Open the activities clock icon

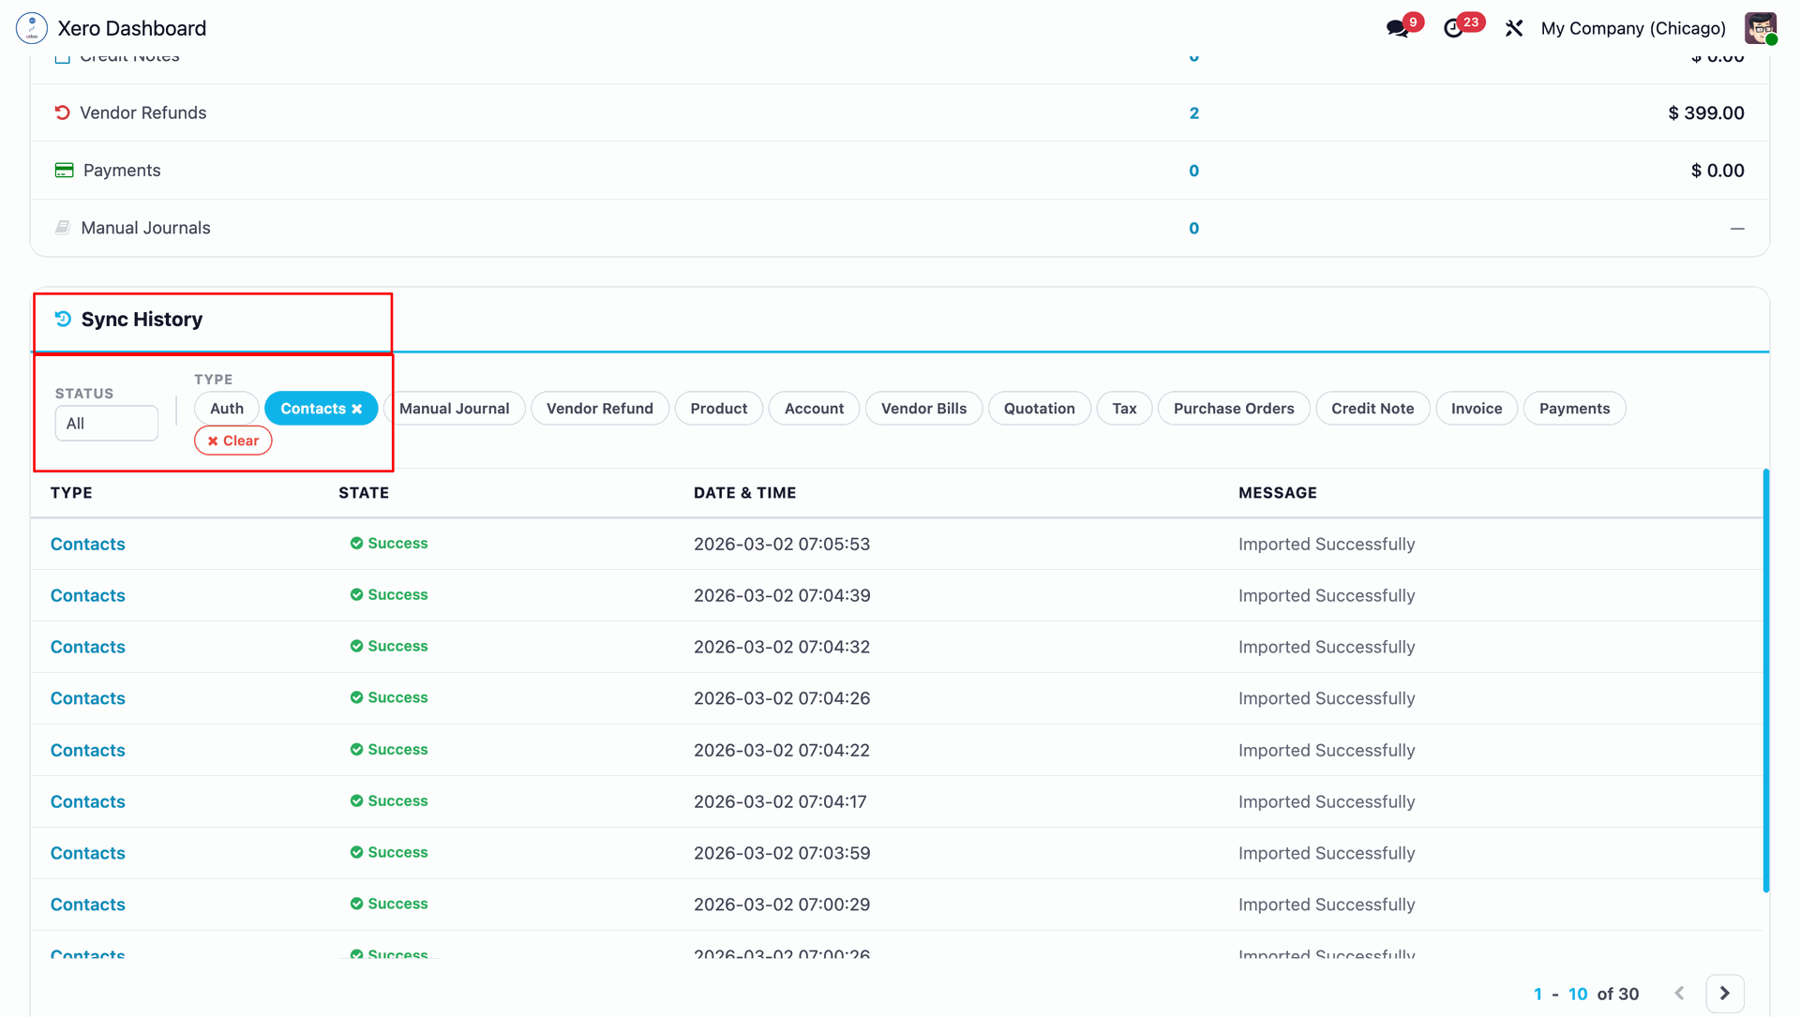point(1453,28)
